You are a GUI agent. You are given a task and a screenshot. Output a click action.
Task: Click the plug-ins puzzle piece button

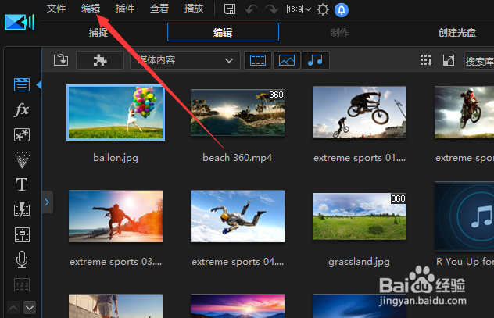pyautogui.click(x=100, y=60)
